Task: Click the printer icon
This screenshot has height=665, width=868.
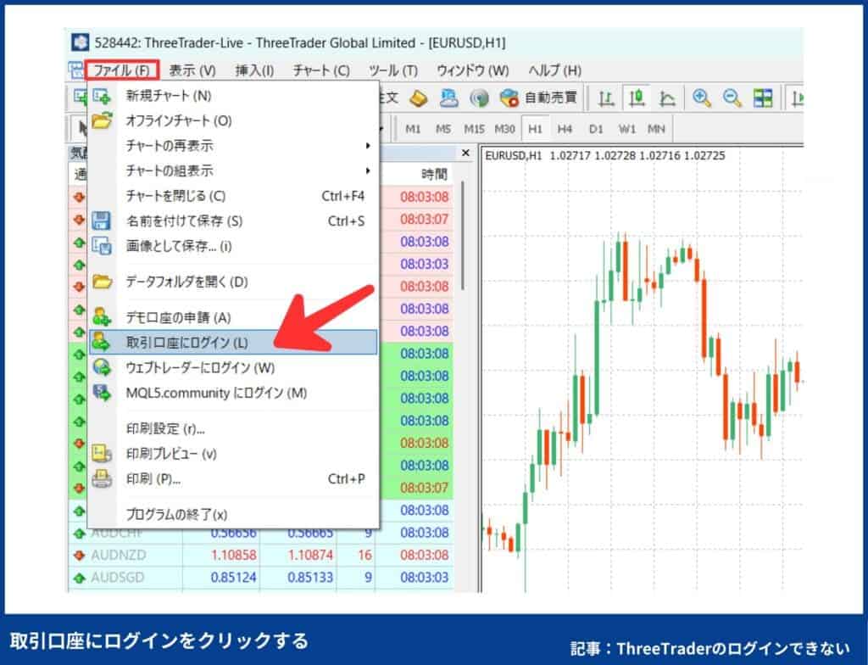Action: click(x=102, y=478)
